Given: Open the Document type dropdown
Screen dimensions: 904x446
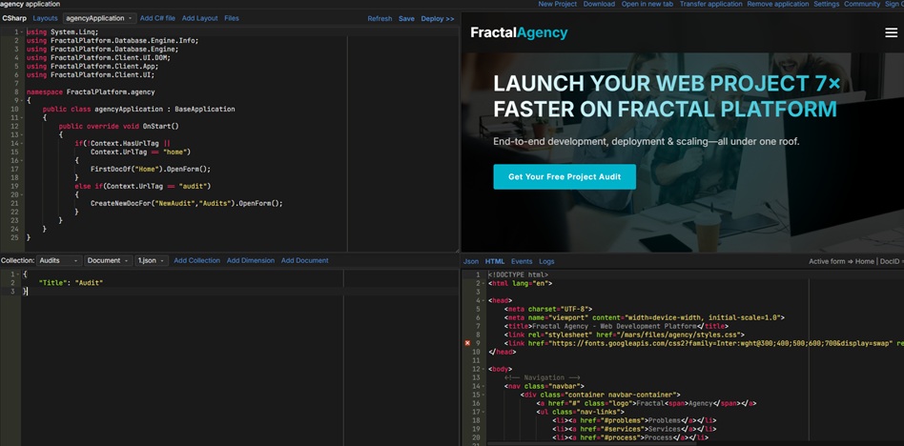Looking at the screenshot, I should [109, 260].
